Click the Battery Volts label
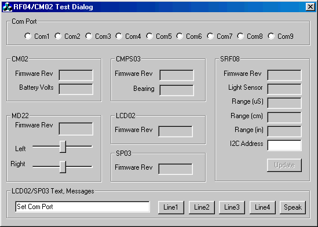 tap(36, 87)
